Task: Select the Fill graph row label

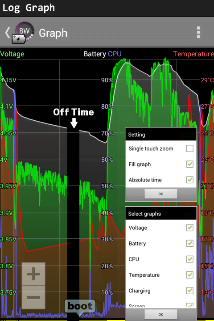Action: [x=140, y=164]
